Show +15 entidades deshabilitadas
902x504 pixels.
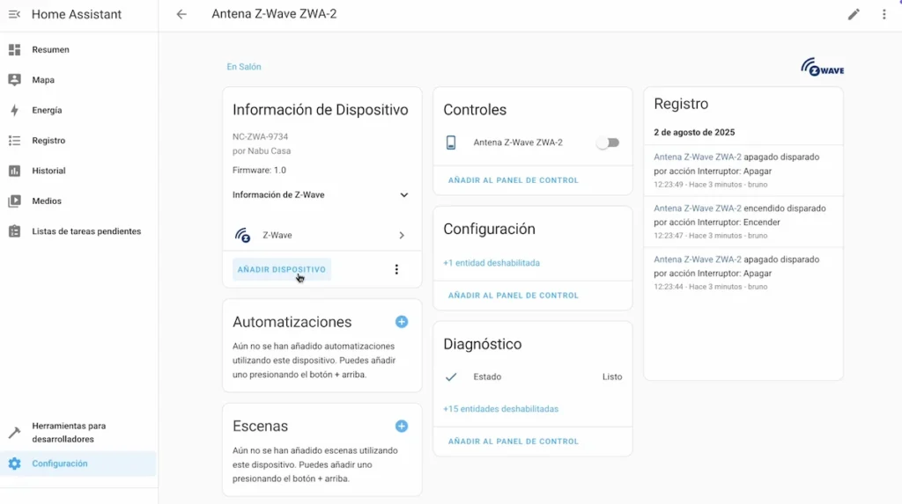(500, 409)
